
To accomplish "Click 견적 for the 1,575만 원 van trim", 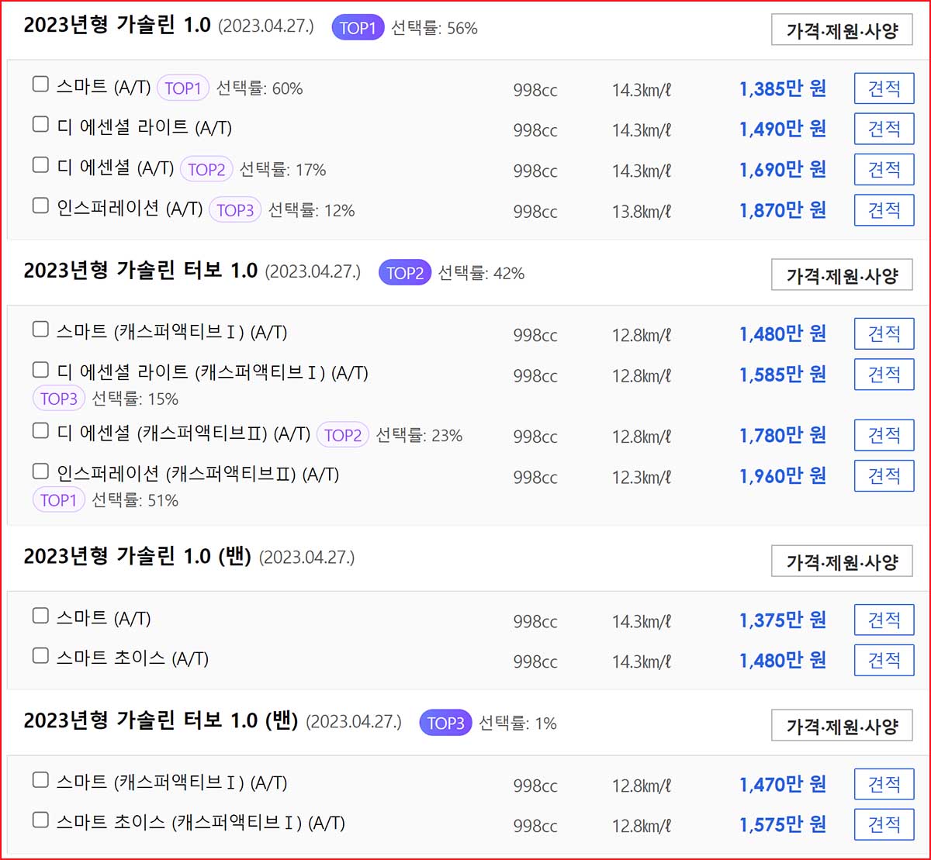I will click(x=884, y=824).
